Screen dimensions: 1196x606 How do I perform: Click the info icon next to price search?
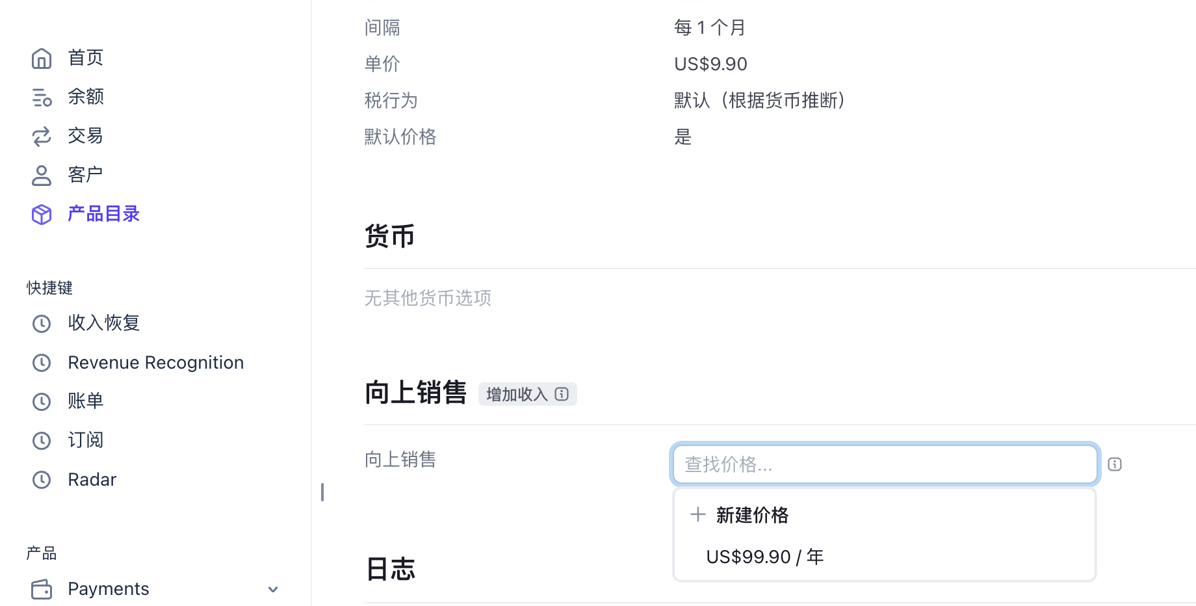point(1115,464)
